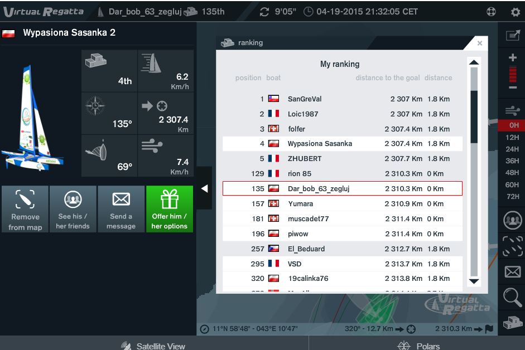Zoom in with the plus icon
Screen dimensions: 525x350
tap(513, 57)
